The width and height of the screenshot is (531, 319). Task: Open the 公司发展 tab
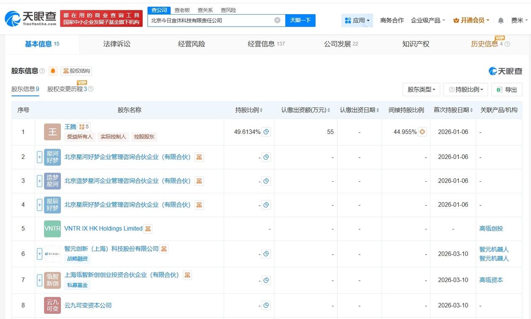341,44
